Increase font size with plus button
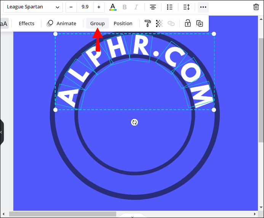This screenshot has height=218, width=264. pos(99,7)
